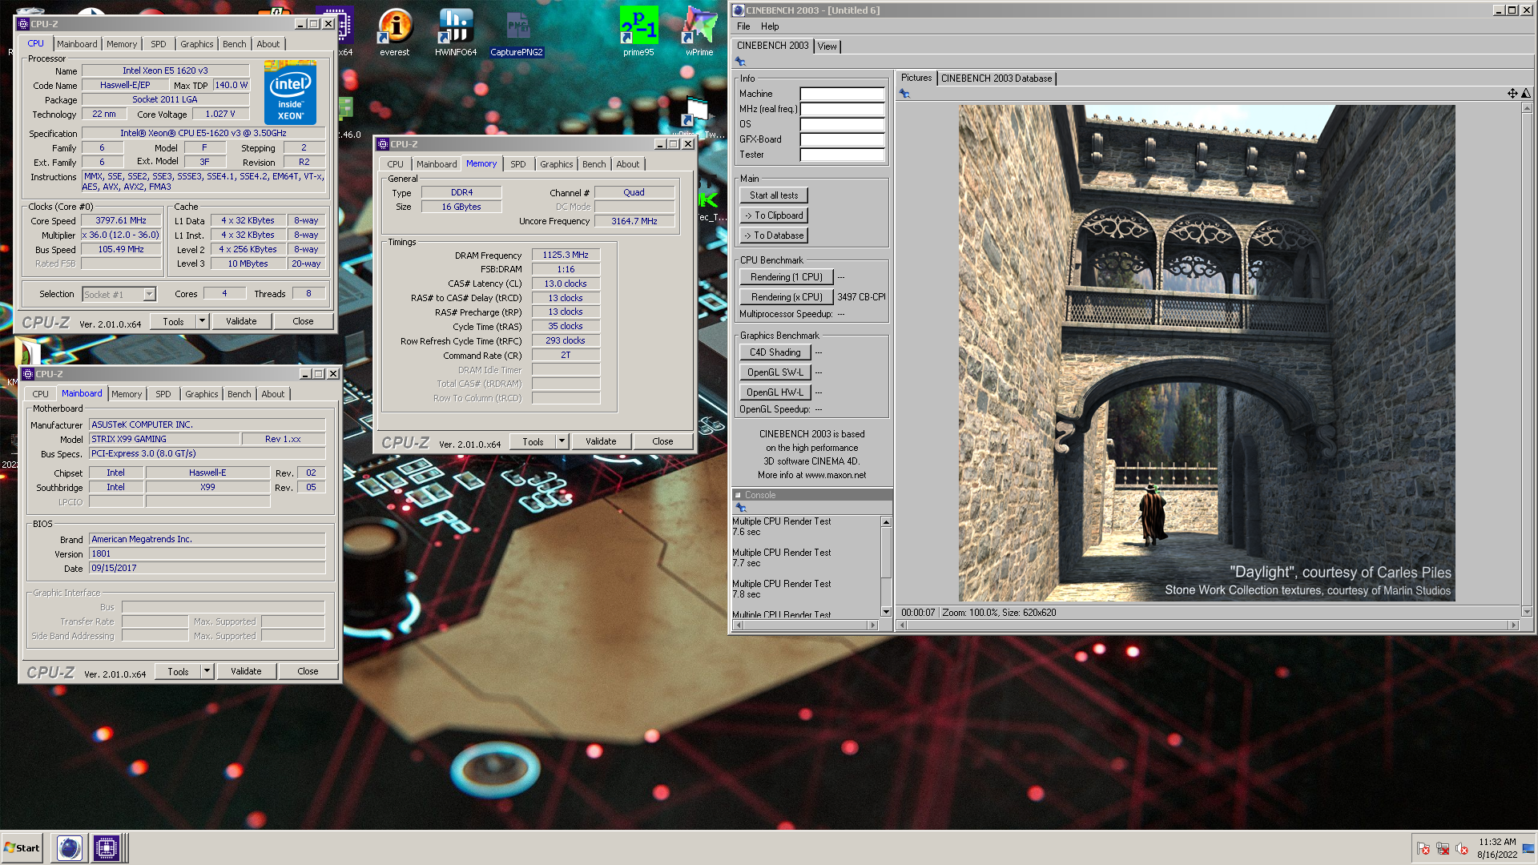Click the pin icon under Pictures tab

(x=904, y=94)
